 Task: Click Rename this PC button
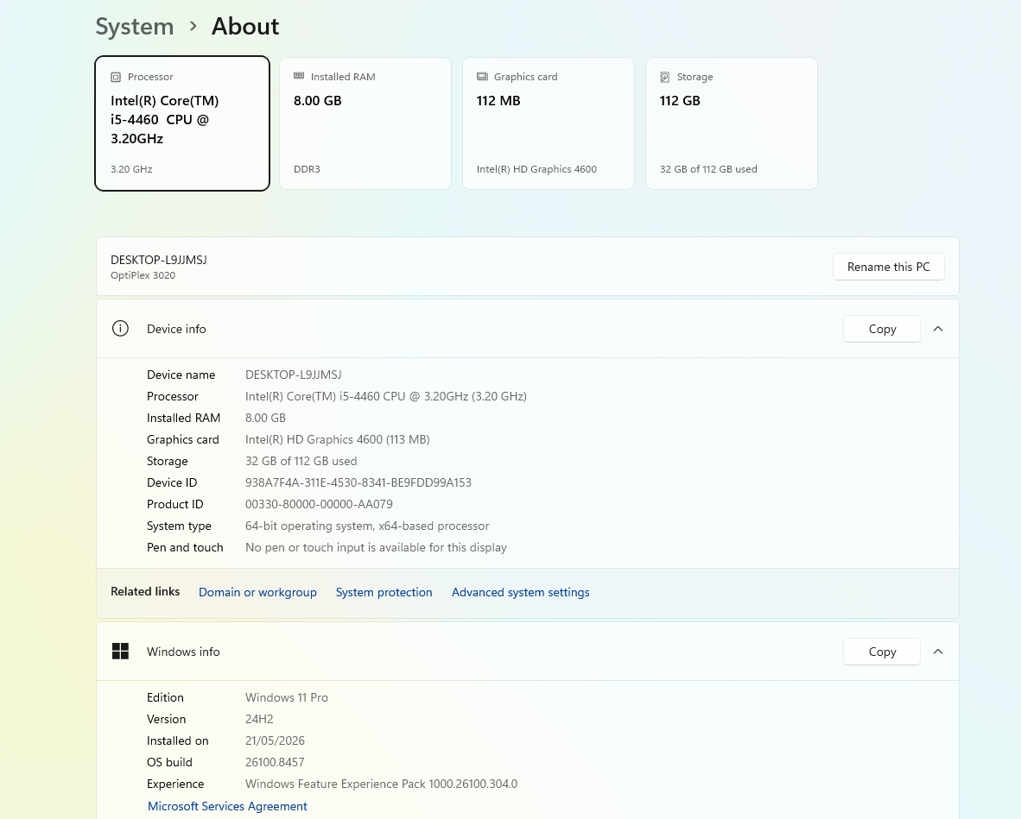pyautogui.click(x=888, y=267)
